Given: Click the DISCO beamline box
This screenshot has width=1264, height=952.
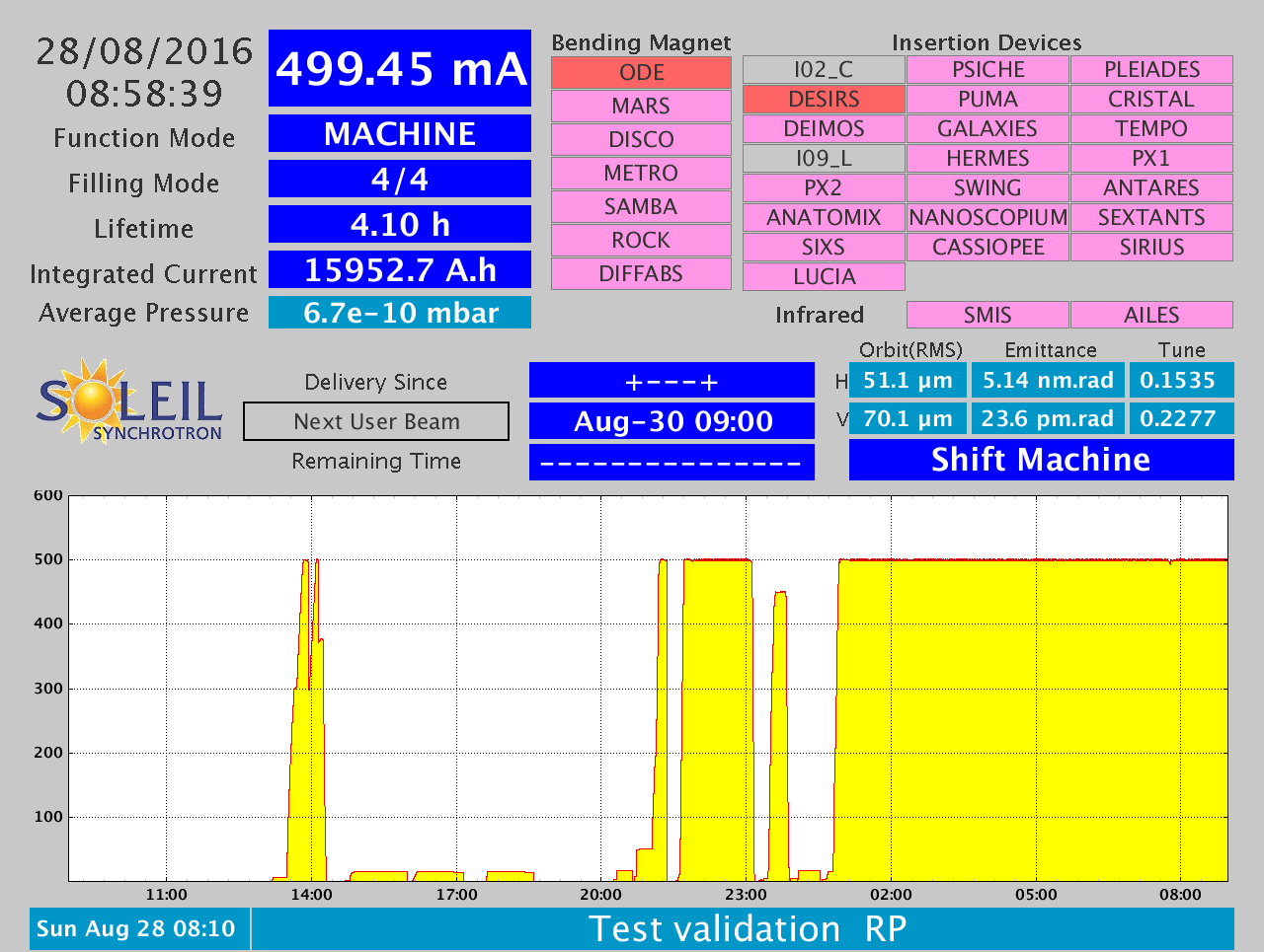Looking at the screenshot, I should coord(641,140).
